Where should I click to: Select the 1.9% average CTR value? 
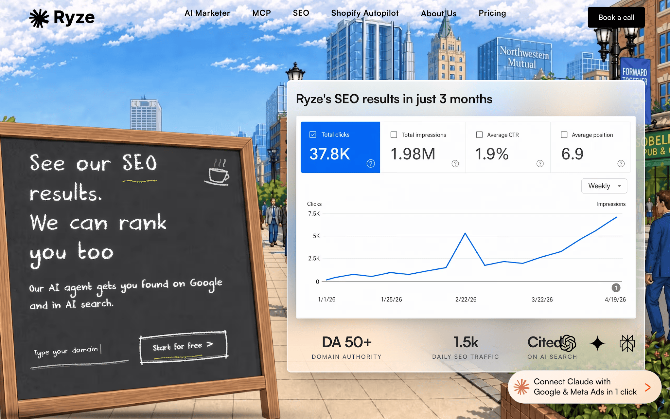pos(492,154)
